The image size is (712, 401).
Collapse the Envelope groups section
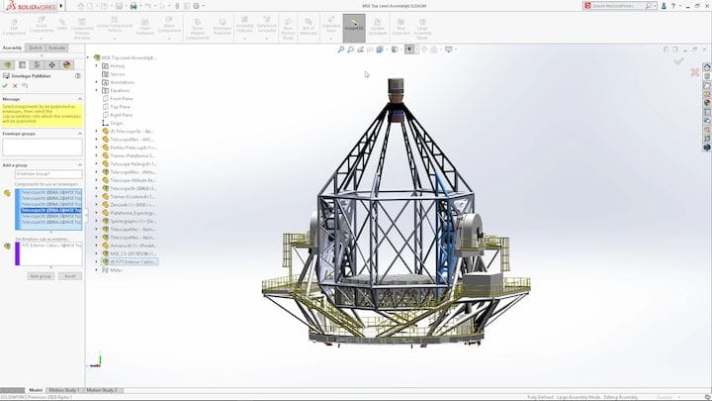coord(79,132)
